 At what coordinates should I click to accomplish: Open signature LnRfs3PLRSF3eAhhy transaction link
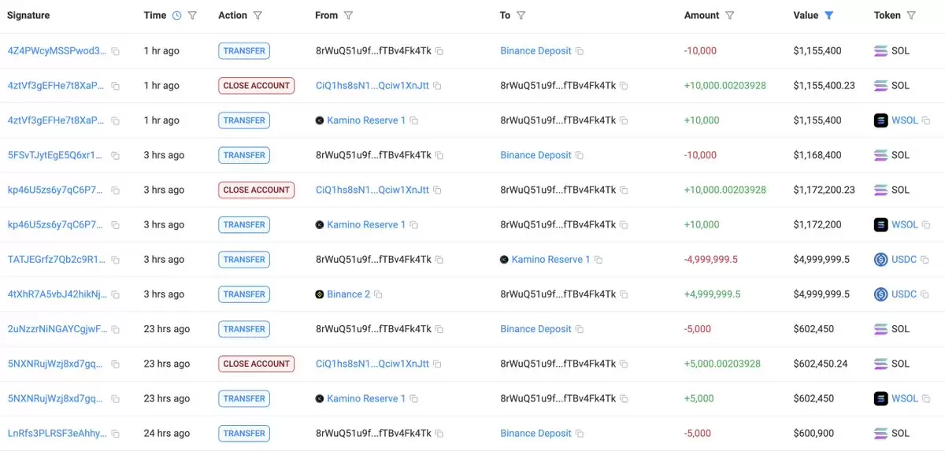tap(57, 433)
